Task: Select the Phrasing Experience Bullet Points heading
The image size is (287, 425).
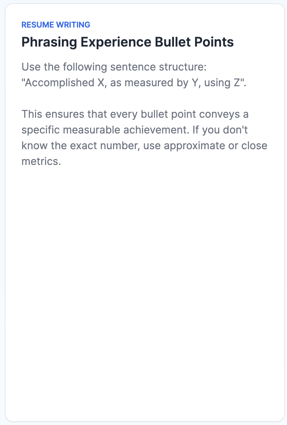Action: coord(128,42)
